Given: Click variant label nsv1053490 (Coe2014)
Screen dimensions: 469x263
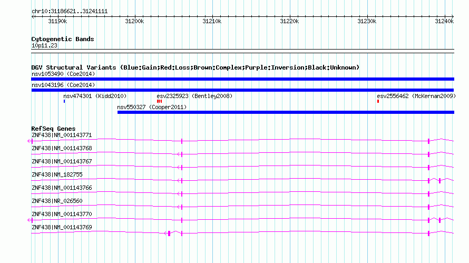Looking at the screenshot, I should (63, 74).
